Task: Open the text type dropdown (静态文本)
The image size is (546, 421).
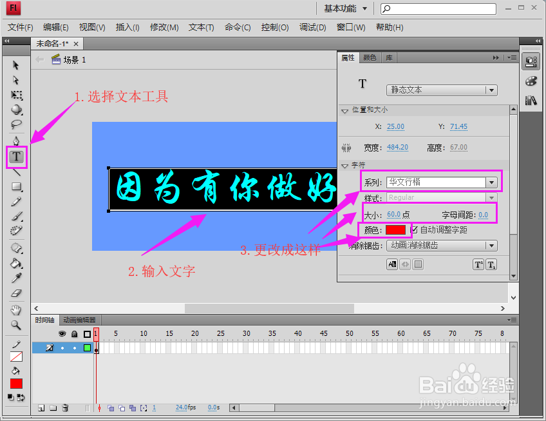Action: 442,90
